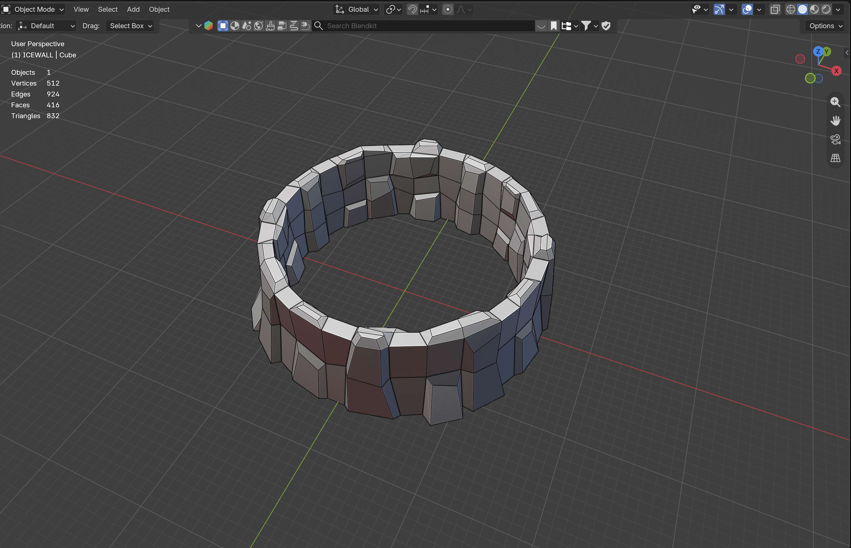
Task: Open the Select menu
Action: point(107,9)
